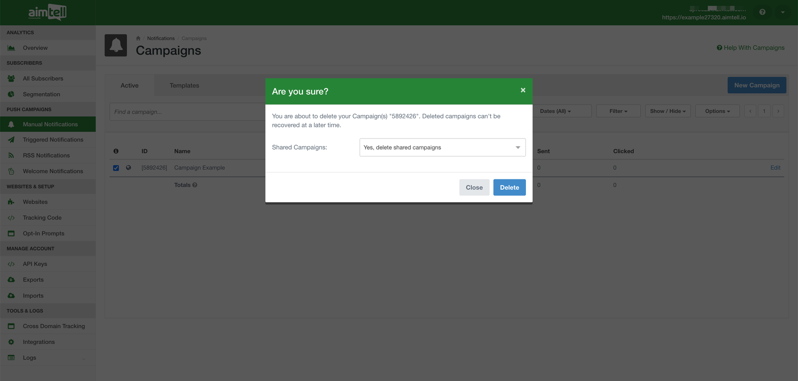798x381 pixels.
Task: Switch to the Templates tab
Action: [x=184, y=85]
